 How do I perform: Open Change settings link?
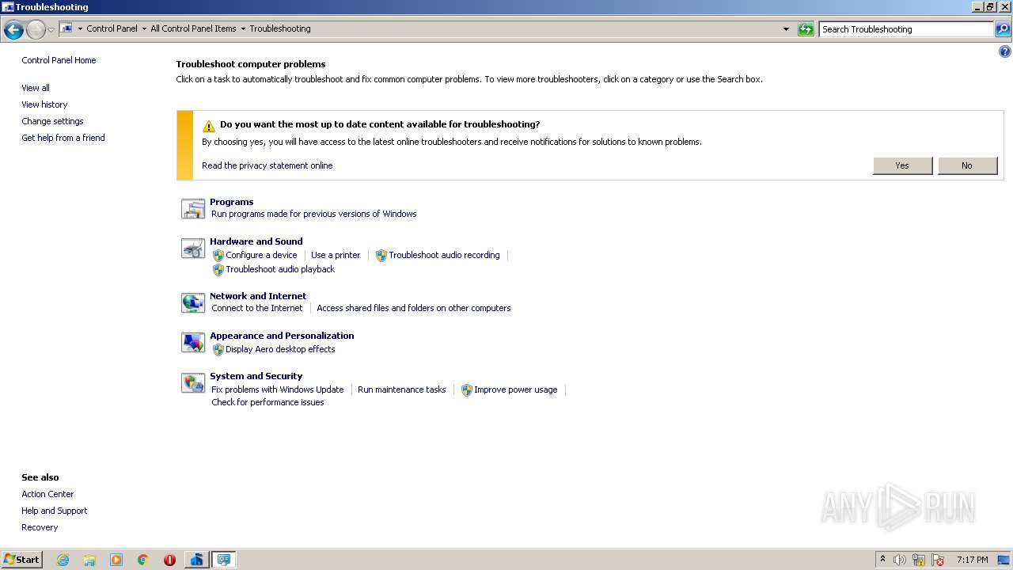[x=52, y=121]
